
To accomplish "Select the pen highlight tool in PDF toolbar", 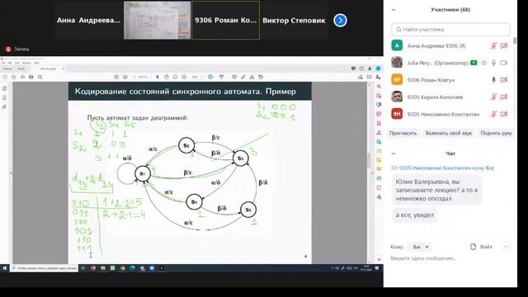I will tap(243, 77).
